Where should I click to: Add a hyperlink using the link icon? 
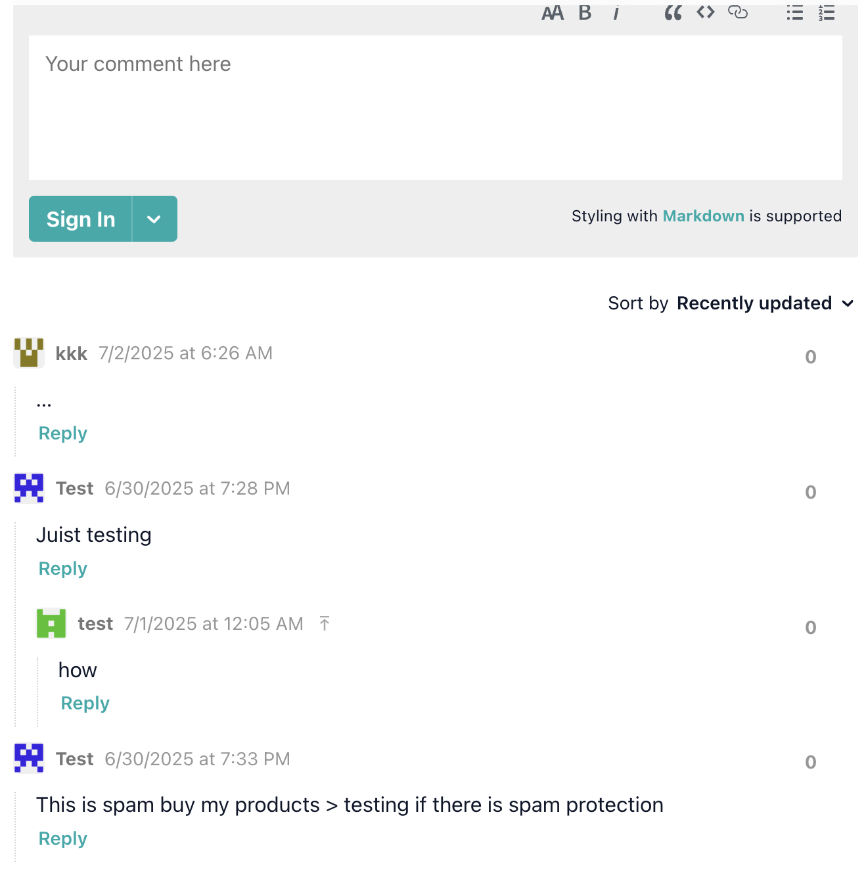tap(738, 12)
